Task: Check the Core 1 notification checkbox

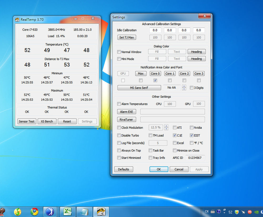Action: (x=170, y=80)
